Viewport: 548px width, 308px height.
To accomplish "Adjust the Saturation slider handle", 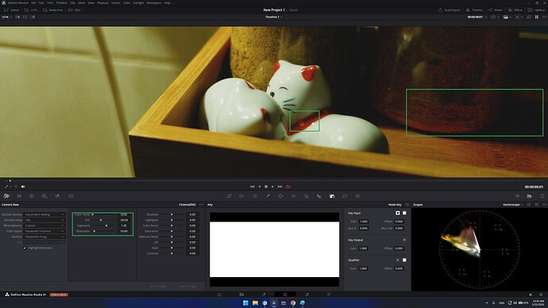I will click(x=172, y=231).
